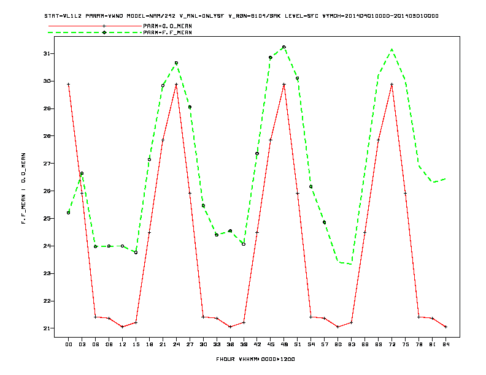Click the x-axis tick label 84
The width and height of the screenshot is (486, 375).
446,344
